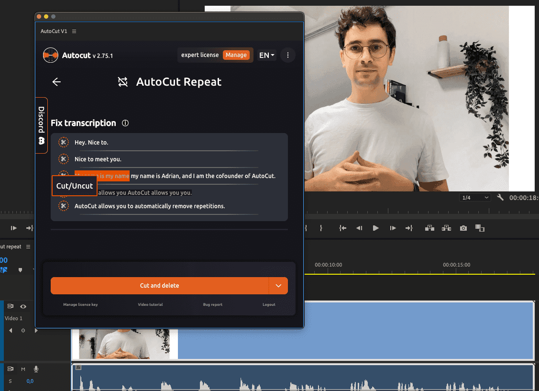Image resolution: width=539 pixels, height=391 pixels.
Task: Step forward in the Source Monitor
Action: (14, 228)
